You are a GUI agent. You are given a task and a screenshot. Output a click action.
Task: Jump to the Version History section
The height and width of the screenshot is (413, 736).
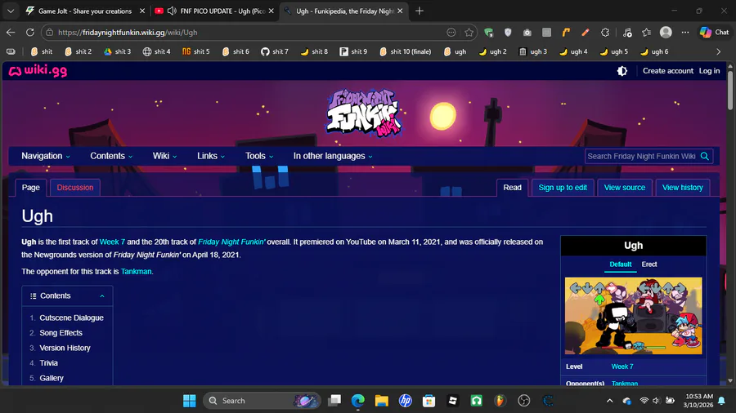(65, 348)
